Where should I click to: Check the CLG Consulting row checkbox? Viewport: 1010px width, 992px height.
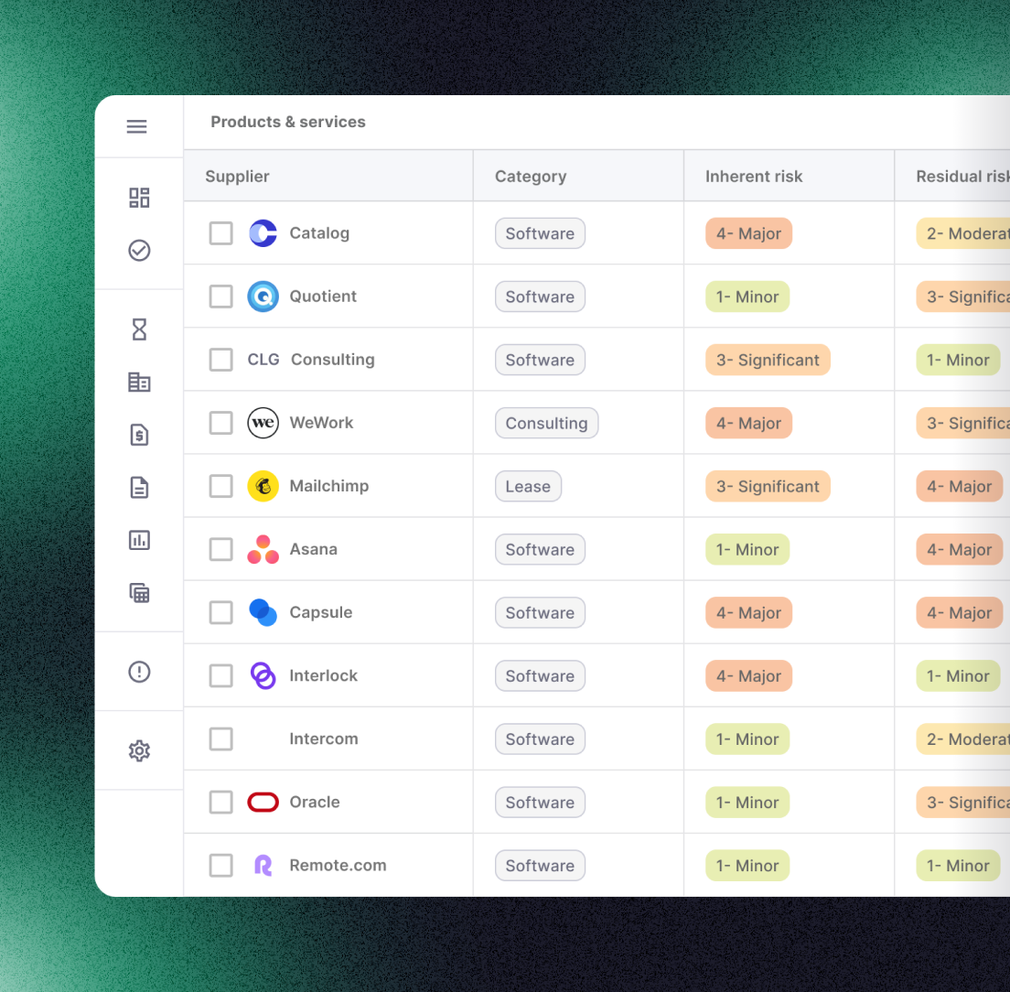pyautogui.click(x=221, y=360)
